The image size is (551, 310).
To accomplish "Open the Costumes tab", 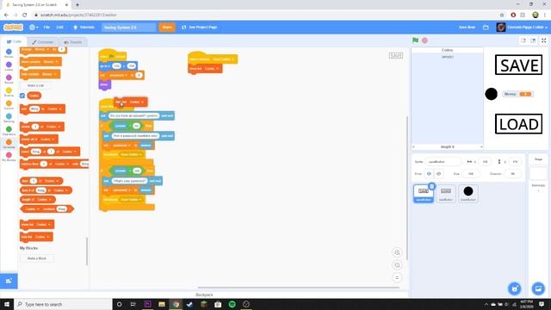I will [x=43, y=42].
